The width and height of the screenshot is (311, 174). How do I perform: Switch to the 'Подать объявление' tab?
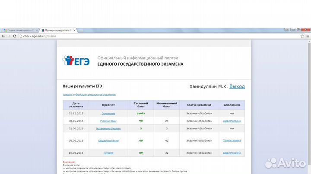pyautogui.click(x=19, y=31)
